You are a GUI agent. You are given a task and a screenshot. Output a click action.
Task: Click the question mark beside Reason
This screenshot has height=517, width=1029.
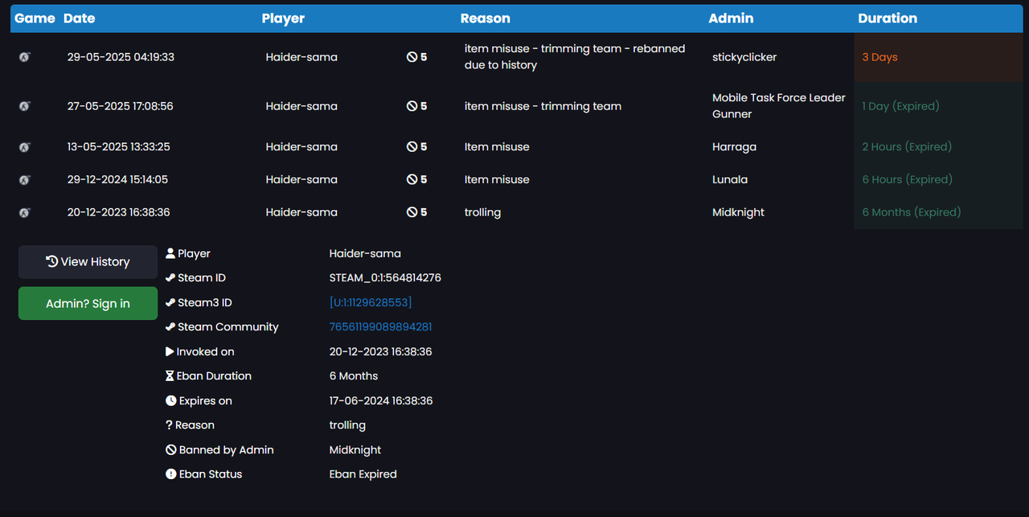(169, 425)
